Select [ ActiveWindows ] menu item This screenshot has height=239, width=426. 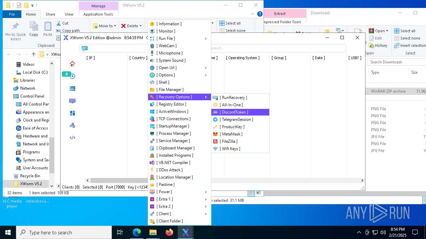coord(179,112)
